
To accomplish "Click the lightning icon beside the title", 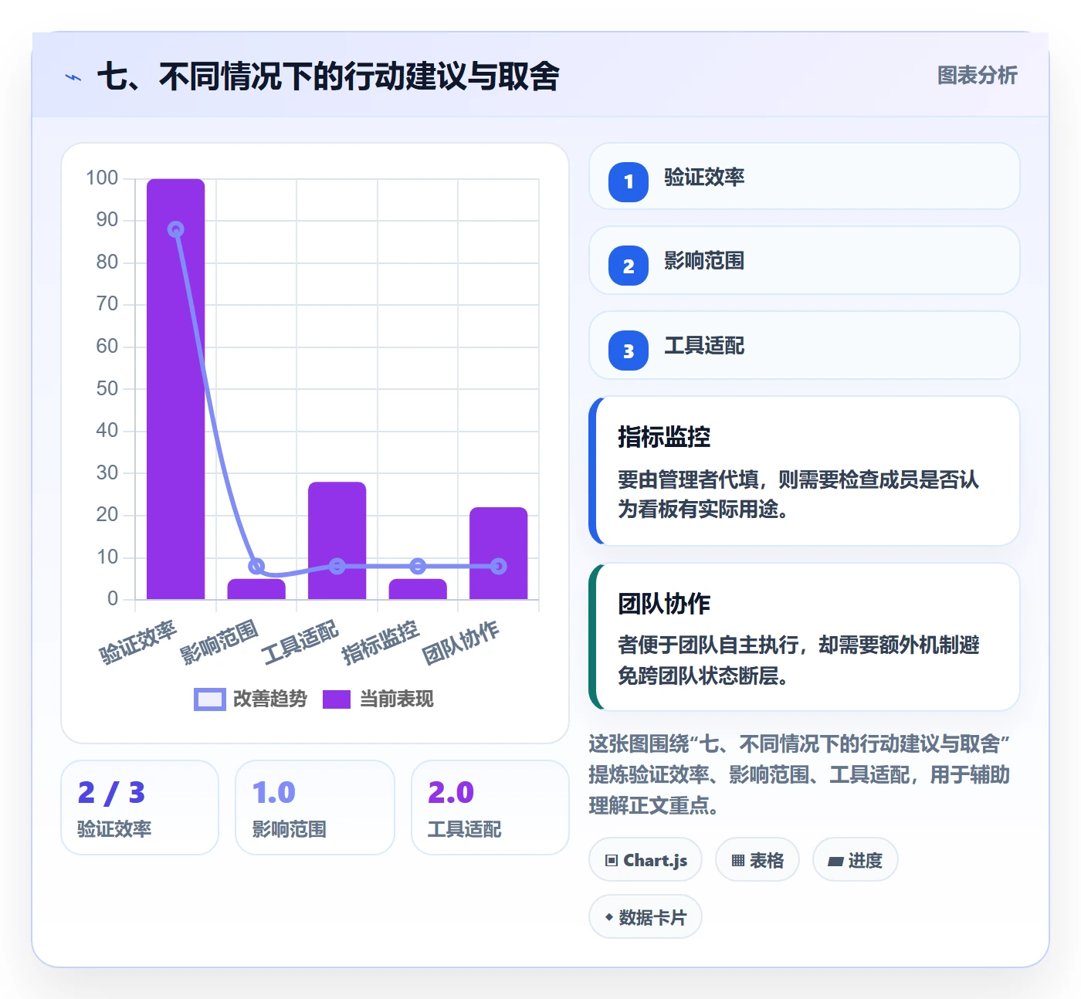I will pos(73,77).
